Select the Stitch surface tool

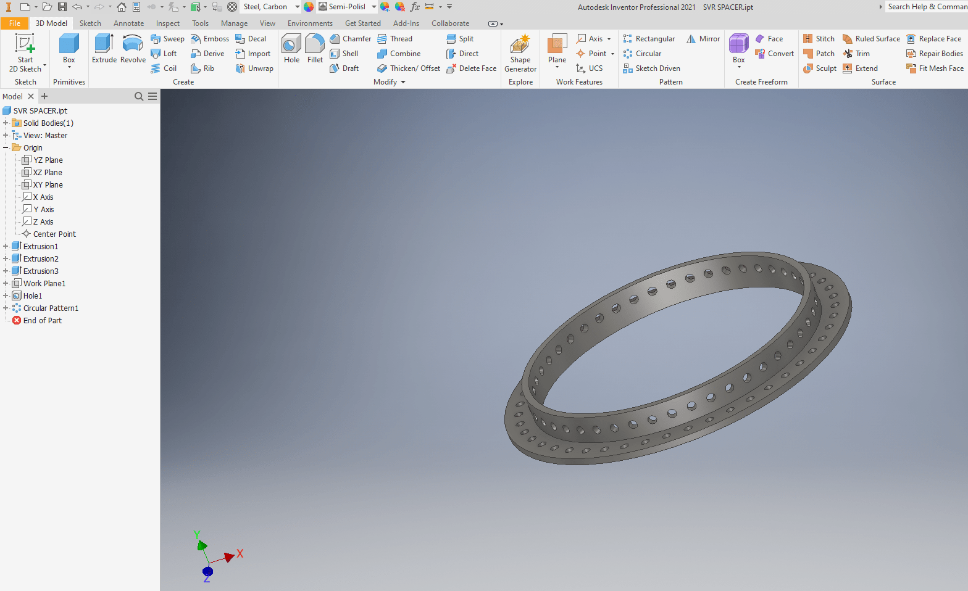[819, 39]
